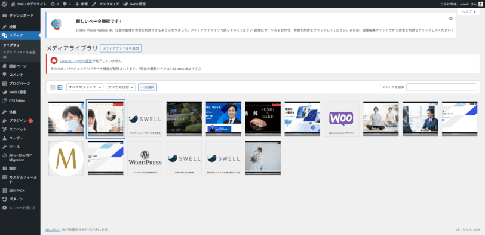This screenshot has height=235, width=485.
Task: Open 設定 settings in the sidebar
Action: coord(20,169)
